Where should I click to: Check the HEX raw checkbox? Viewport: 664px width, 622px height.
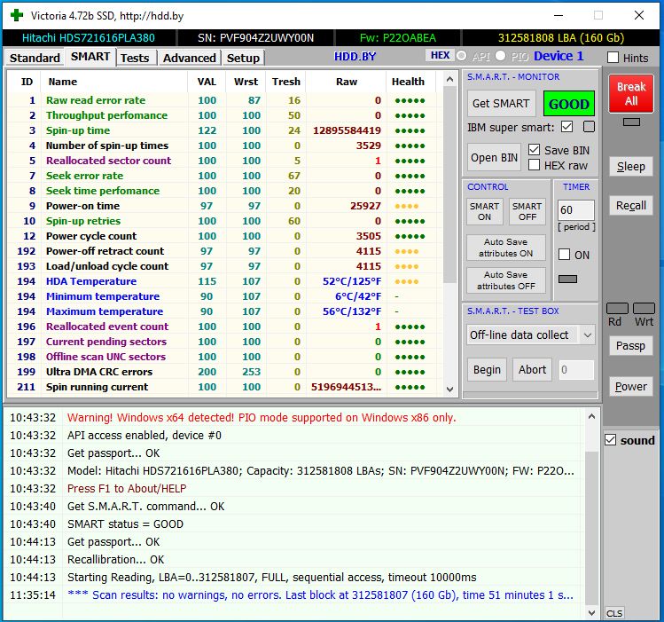point(534,165)
